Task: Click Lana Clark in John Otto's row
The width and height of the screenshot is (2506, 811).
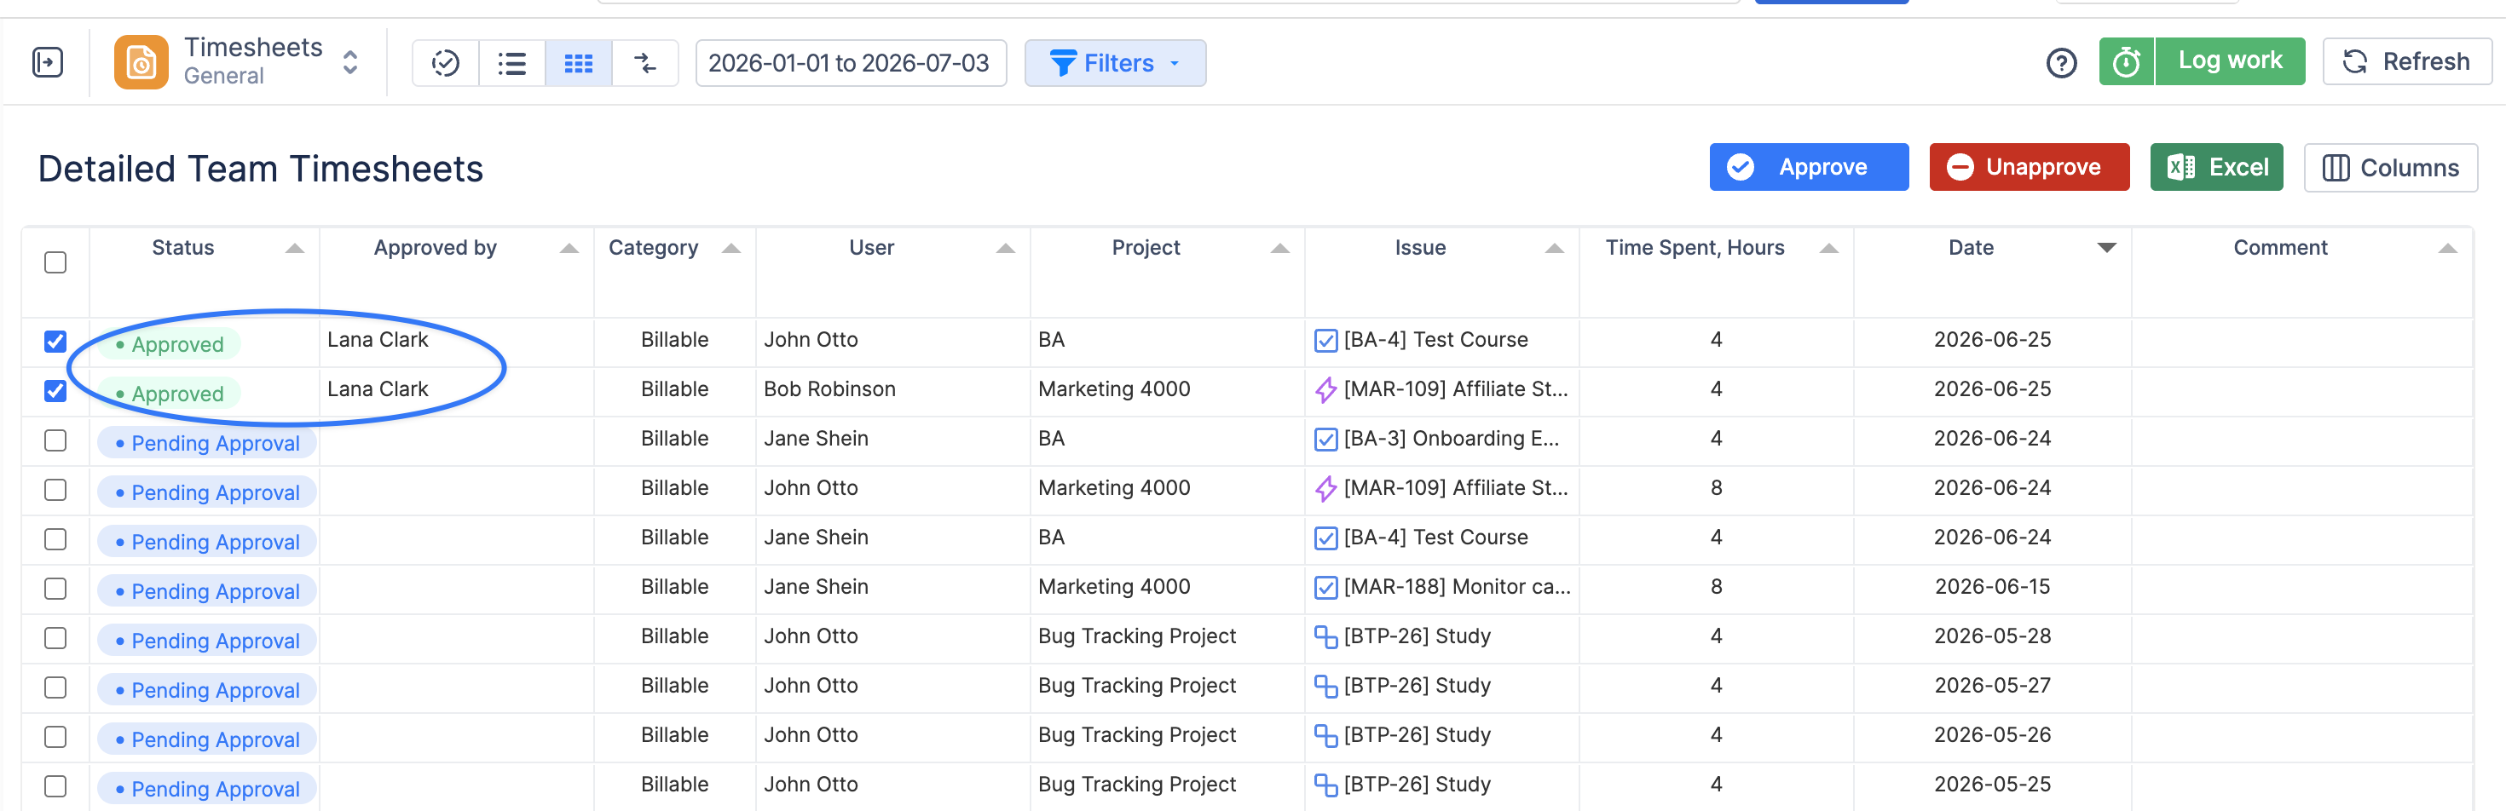Action: coord(378,341)
